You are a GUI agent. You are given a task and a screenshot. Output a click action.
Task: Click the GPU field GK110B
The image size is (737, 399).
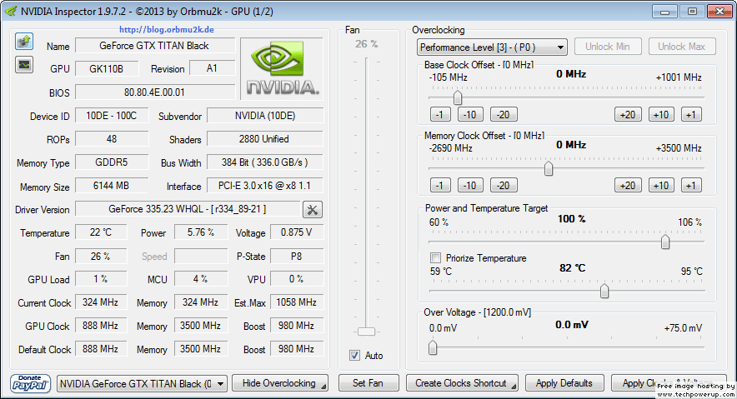coord(107,69)
